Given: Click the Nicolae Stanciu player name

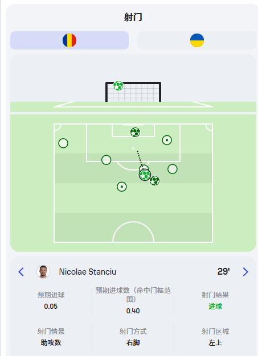Looking at the screenshot, I should (88, 272).
